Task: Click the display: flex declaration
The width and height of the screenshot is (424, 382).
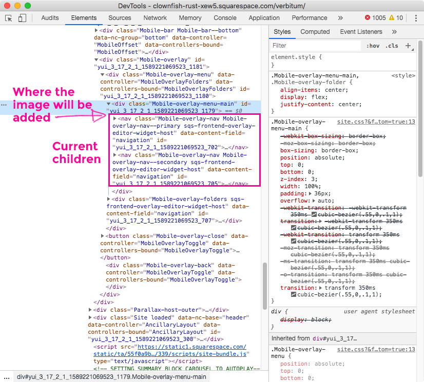Action: click(304, 97)
